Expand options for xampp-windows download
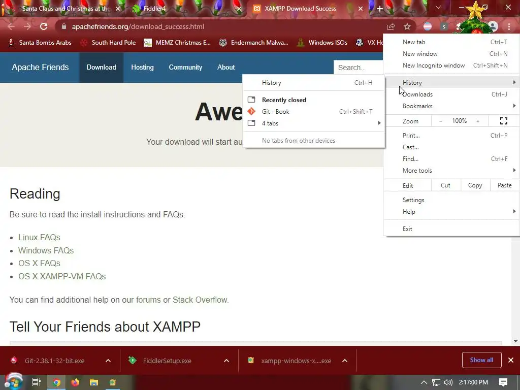 click(345, 361)
